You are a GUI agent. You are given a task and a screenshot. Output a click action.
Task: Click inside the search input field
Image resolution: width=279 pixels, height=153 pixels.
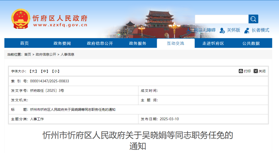[221, 19]
